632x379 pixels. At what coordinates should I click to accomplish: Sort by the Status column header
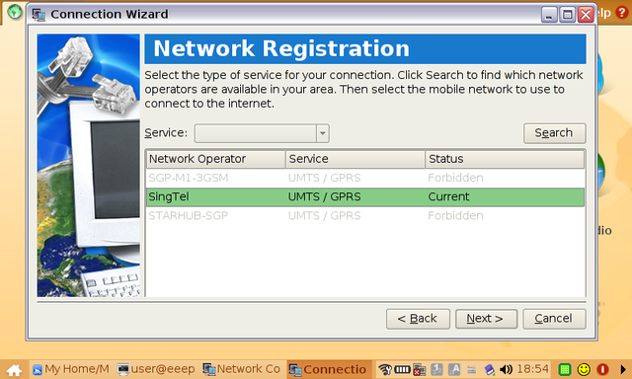[x=505, y=159]
